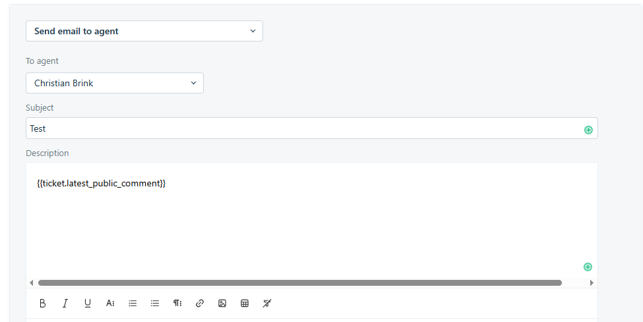Focus the Subject field containing Test
643x322 pixels.
[312, 128]
